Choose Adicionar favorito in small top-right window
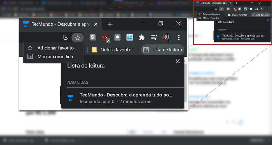The height and width of the screenshot is (145, 272). pos(209,14)
